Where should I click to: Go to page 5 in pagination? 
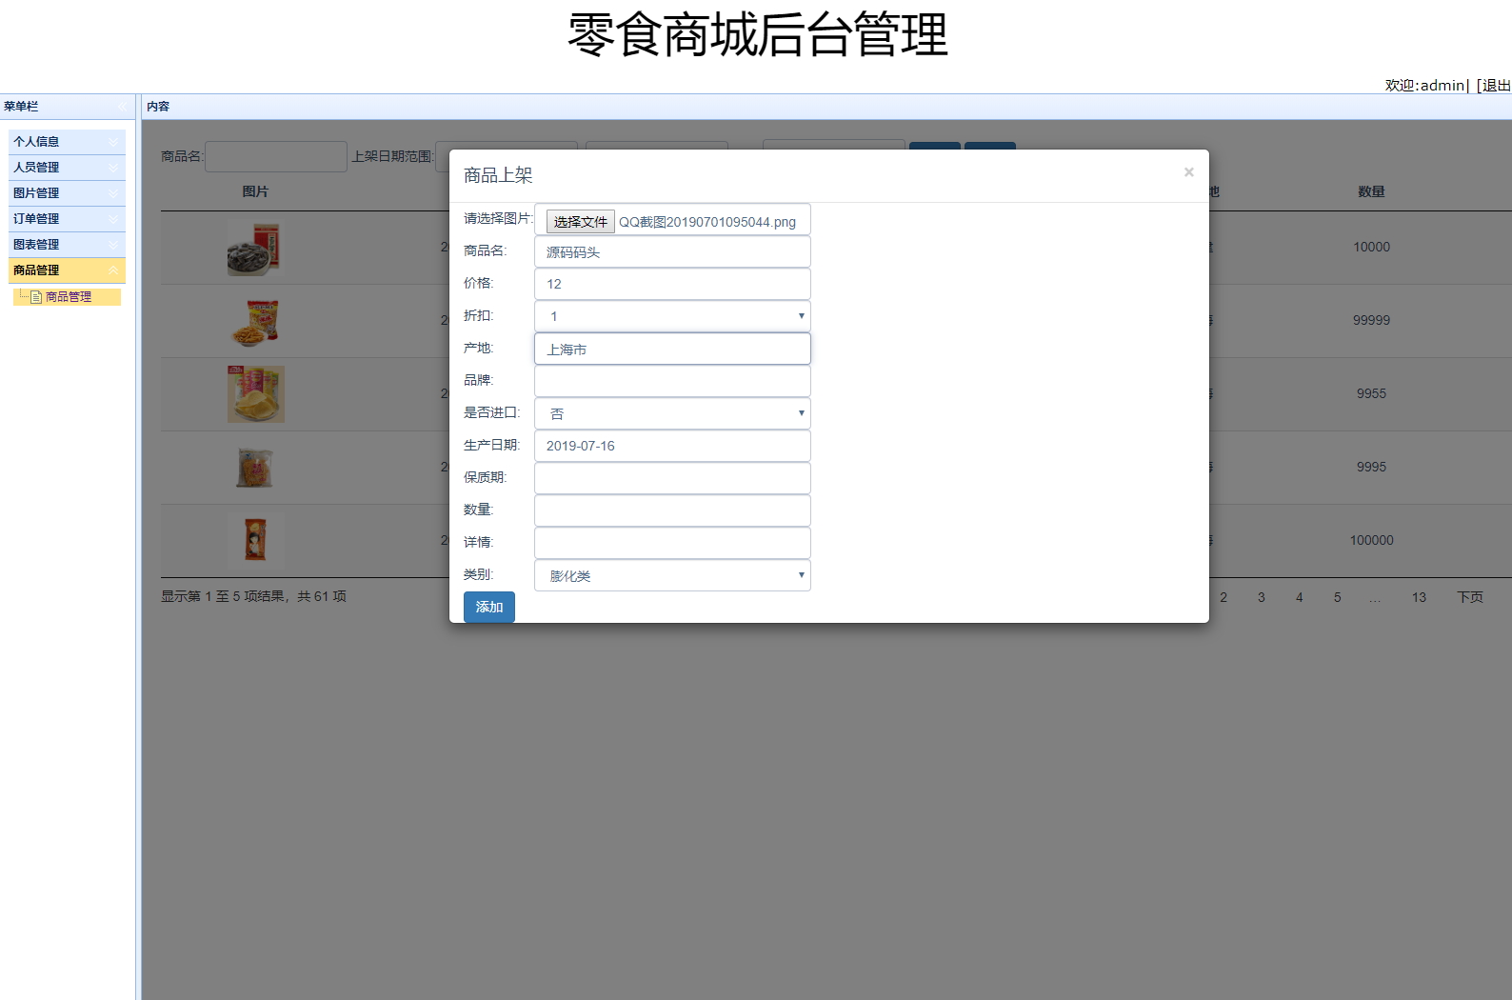[1338, 597]
